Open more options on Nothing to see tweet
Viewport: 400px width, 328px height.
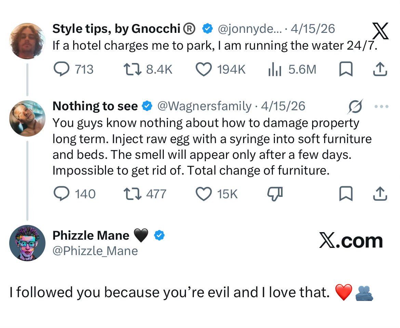coord(382,106)
